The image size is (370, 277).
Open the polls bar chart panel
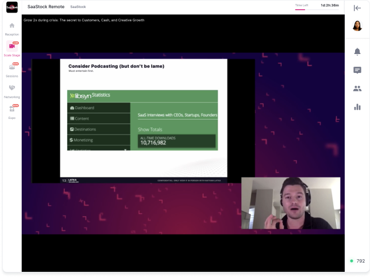(x=357, y=107)
